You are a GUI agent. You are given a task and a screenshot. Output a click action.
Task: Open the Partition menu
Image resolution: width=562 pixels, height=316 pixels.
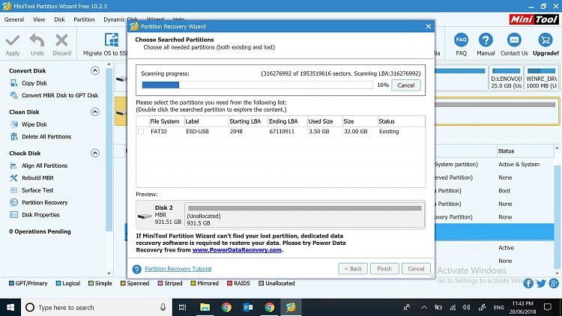click(84, 19)
